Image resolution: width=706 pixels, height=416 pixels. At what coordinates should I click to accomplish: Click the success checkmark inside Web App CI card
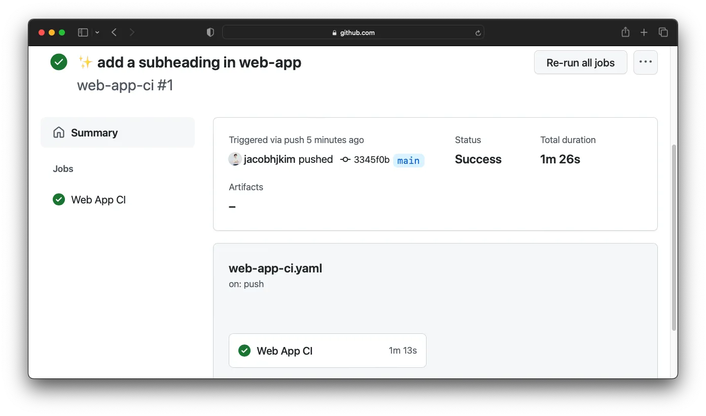(x=244, y=351)
